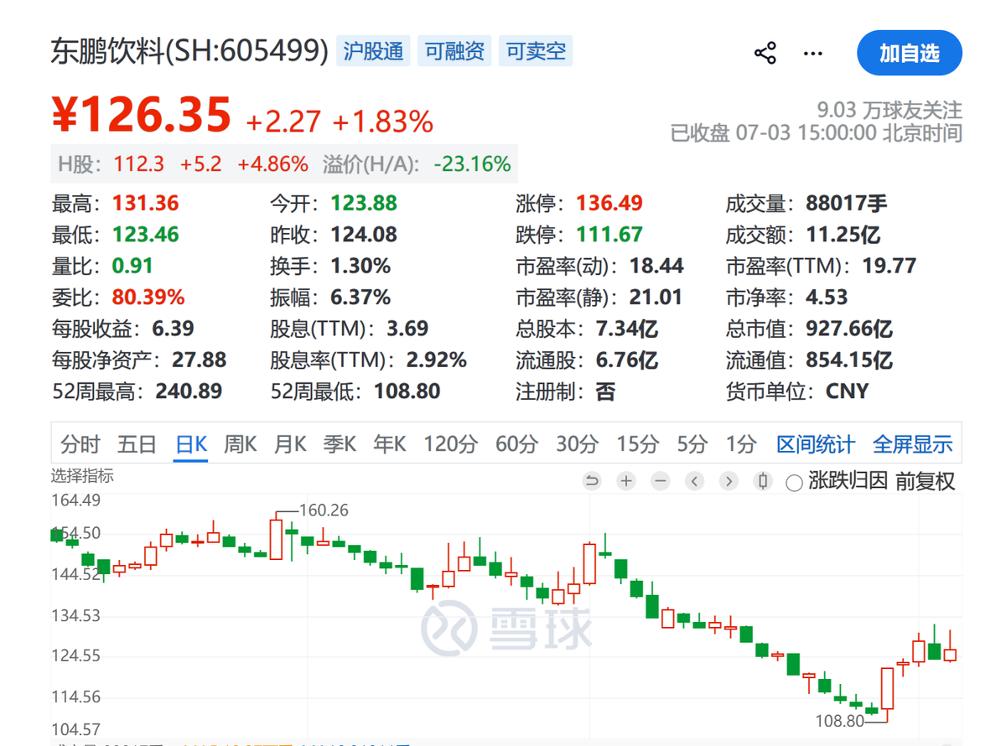Click the 最低 value 123.46
This screenshot has height=746, width=1006.
coord(145,234)
